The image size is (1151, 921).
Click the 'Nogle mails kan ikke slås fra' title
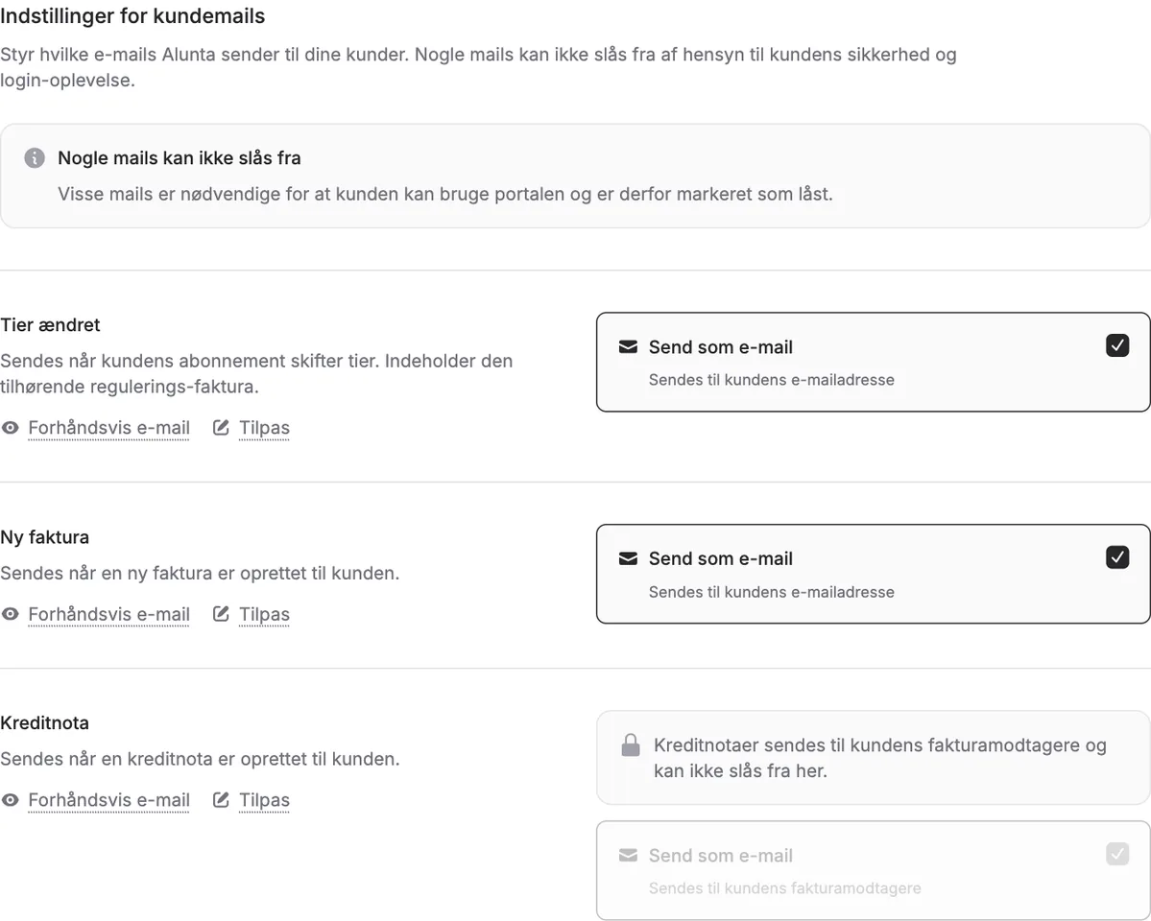[180, 157]
